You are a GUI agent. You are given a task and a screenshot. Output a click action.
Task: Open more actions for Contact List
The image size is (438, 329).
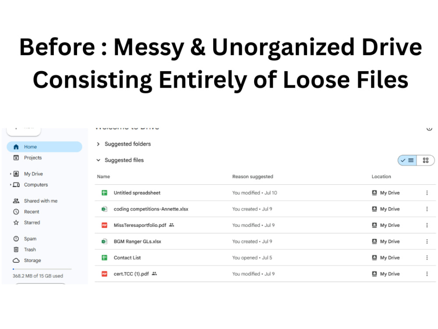point(427,258)
